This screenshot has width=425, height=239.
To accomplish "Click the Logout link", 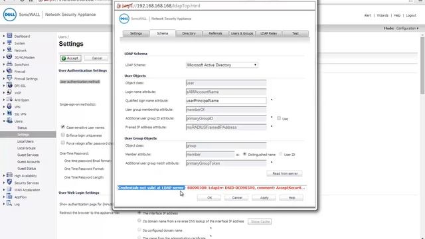I will click(411, 15).
